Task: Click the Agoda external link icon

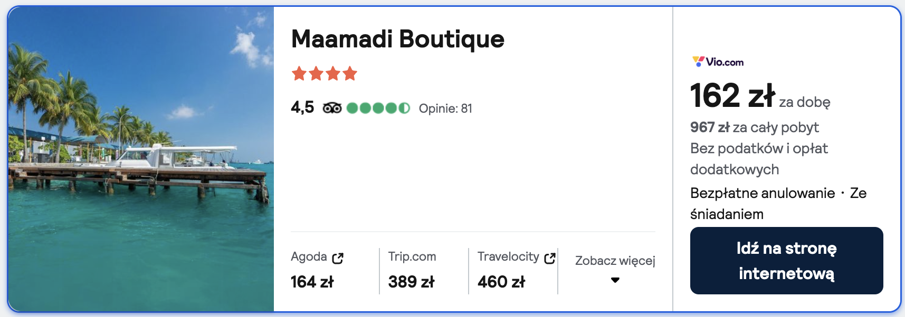Action: pos(338,258)
